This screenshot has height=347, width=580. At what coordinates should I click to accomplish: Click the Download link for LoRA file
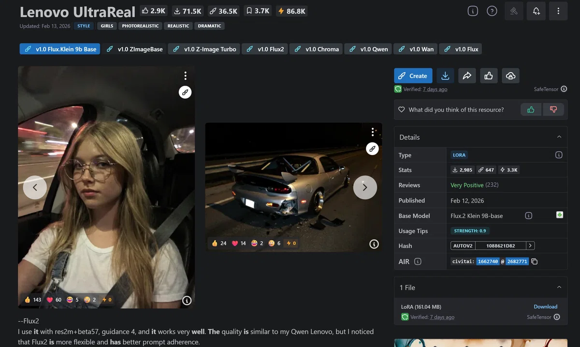point(545,306)
